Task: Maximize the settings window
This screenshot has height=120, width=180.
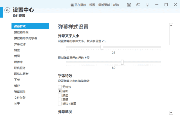Action: tap(166, 5)
